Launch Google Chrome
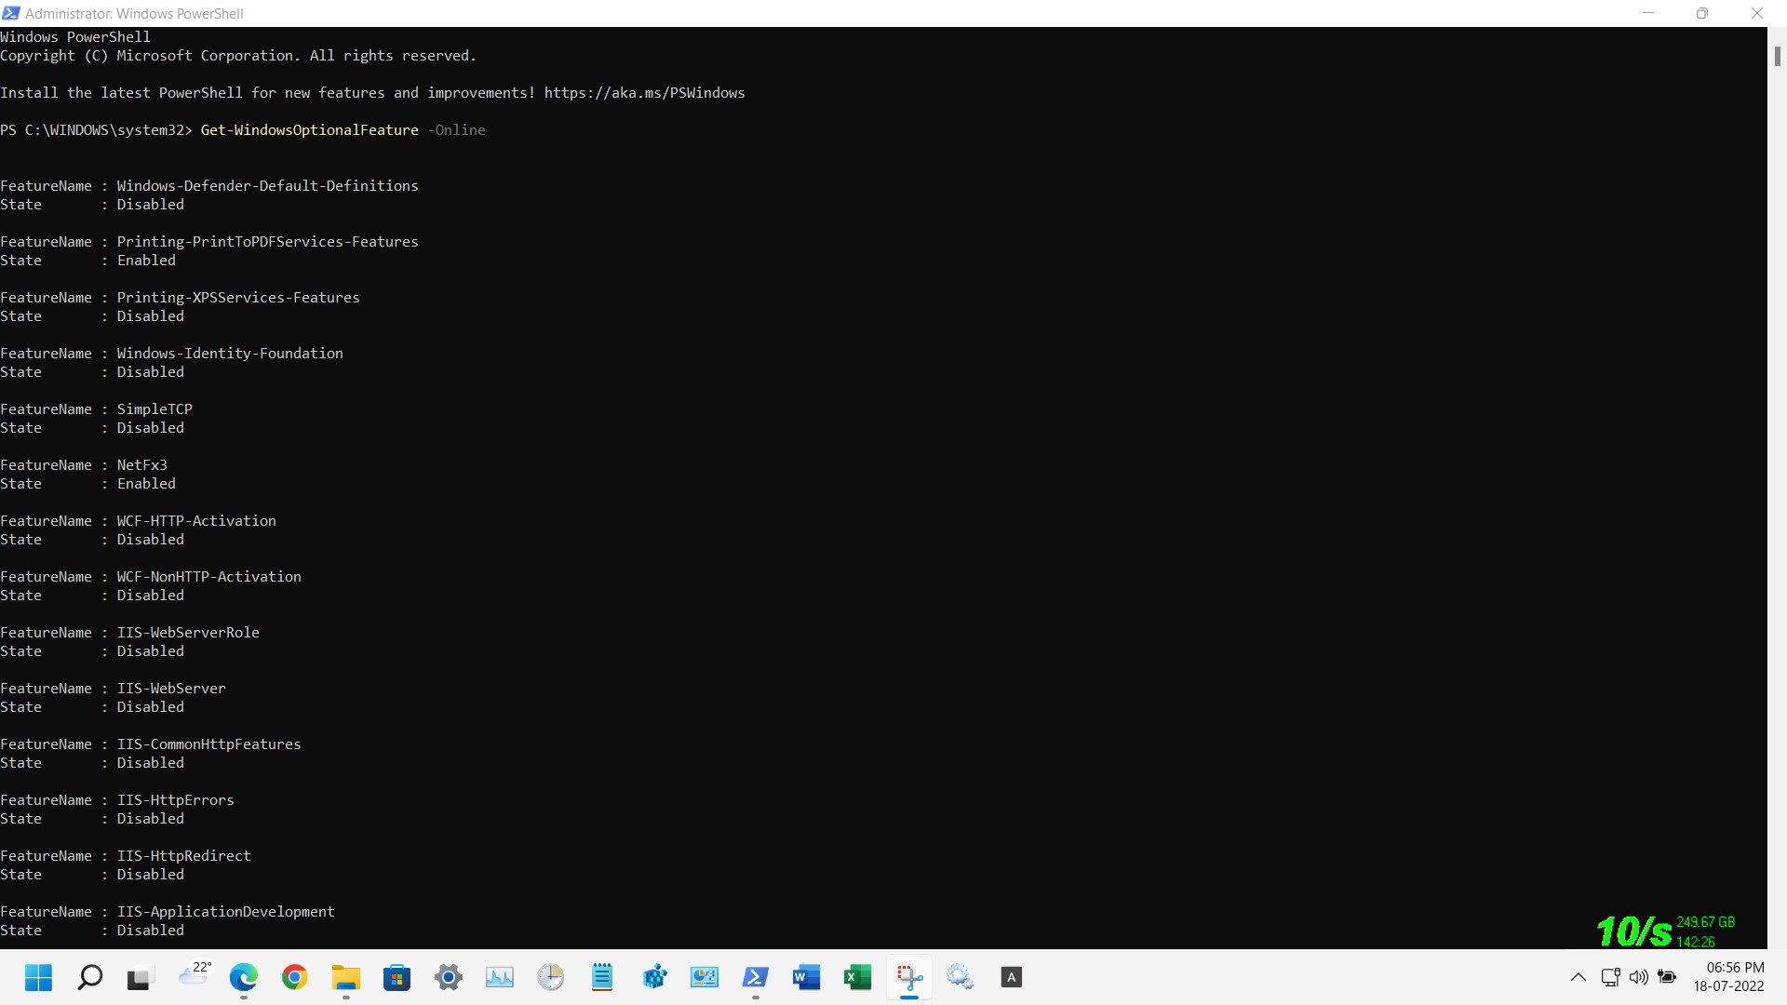 pos(294,977)
